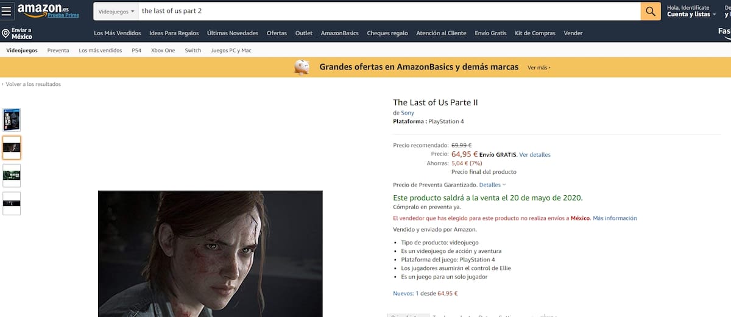The width and height of the screenshot is (731, 317).
Task: Click the 'Nuevos: 1 desde 64,95 €' link
Action: coord(425,293)
